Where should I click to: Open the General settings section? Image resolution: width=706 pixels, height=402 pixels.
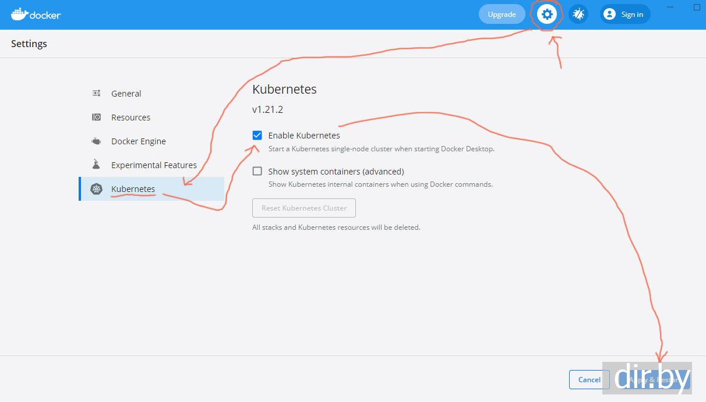pos(151,93)
